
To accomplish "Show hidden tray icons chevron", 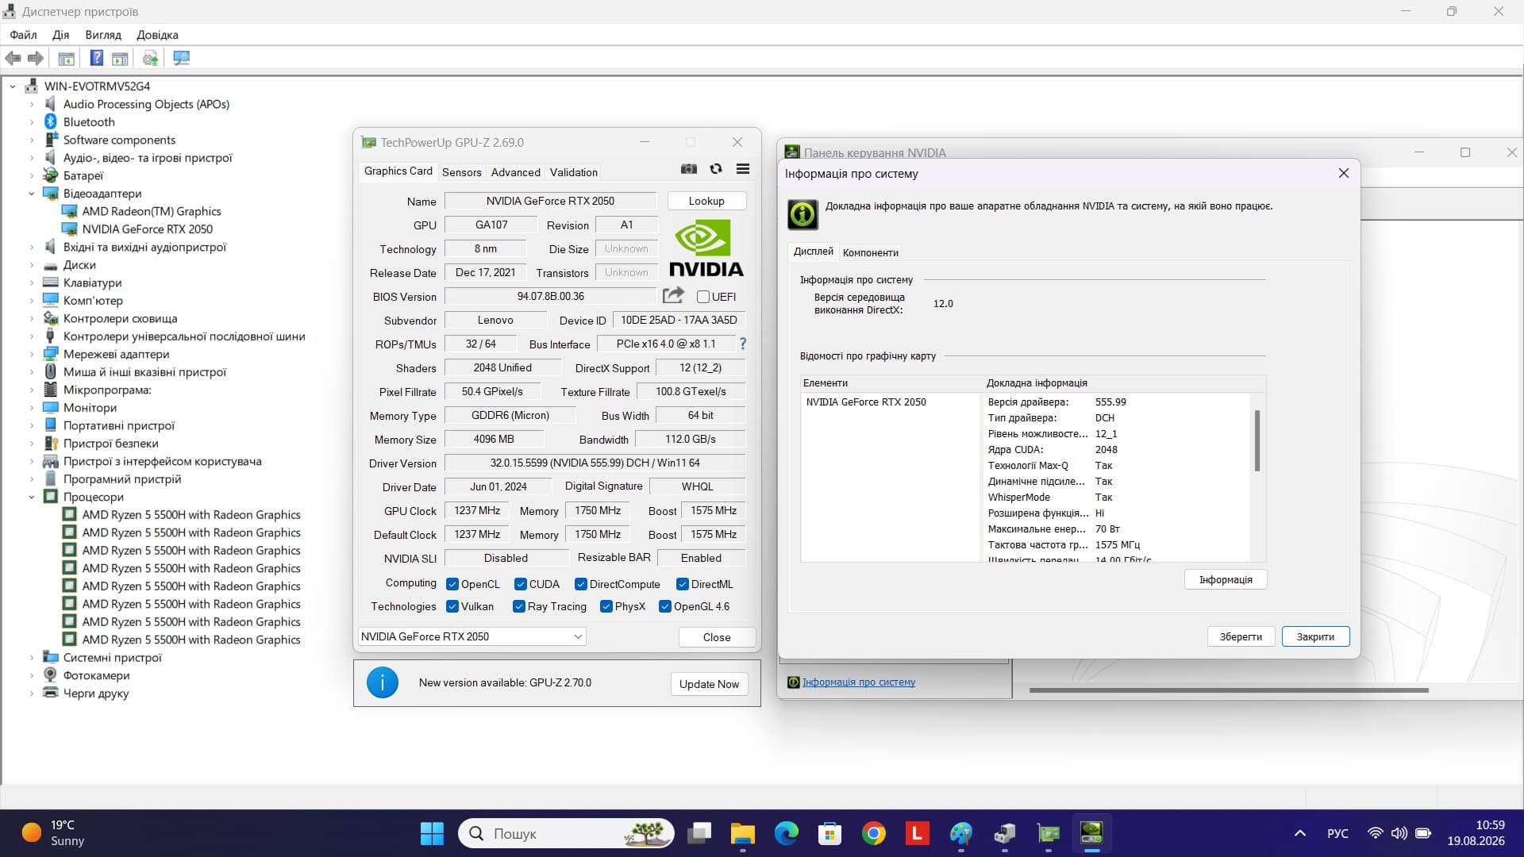I will click(1300, 833).
